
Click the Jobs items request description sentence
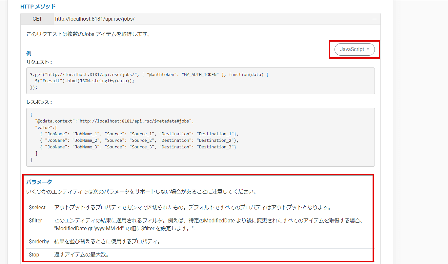(88, 34)
